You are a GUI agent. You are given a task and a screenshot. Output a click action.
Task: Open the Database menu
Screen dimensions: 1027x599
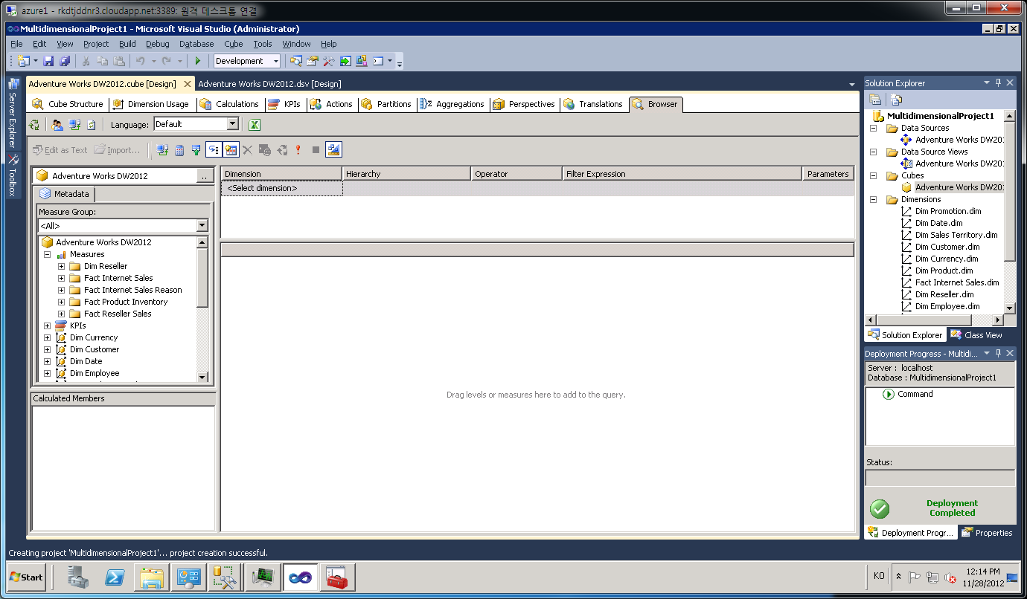[196, 44]
